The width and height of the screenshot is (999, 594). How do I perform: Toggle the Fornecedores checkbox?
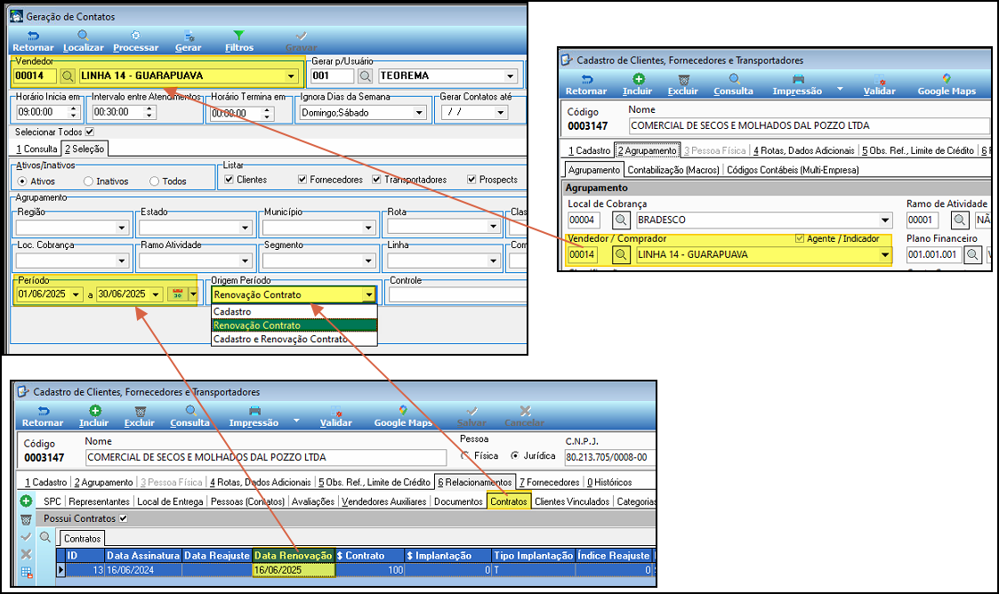302,180
